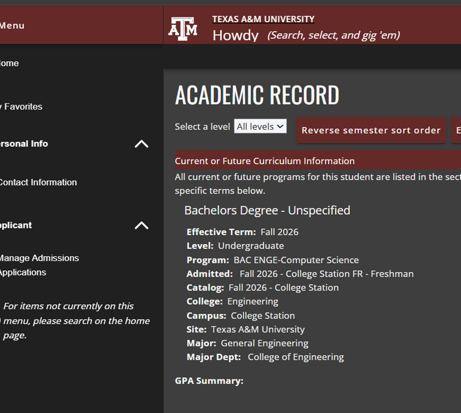Open the Menu header in sidebar

point(12,26)
